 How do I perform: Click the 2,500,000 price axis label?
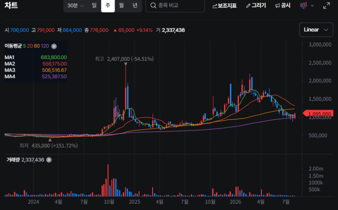coord(320,63)
